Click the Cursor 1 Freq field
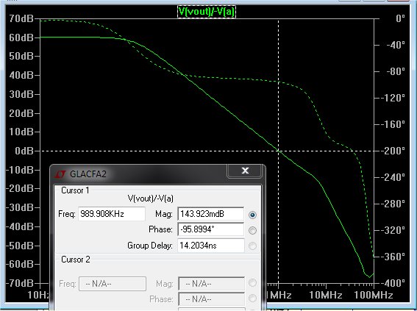Screen dimensions: 417x311 coord(112,214)
